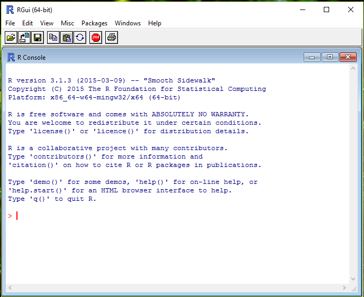This screenshot has width=364, height=297.
Task: Open the File menu
Action: click(x=10, y=23)
